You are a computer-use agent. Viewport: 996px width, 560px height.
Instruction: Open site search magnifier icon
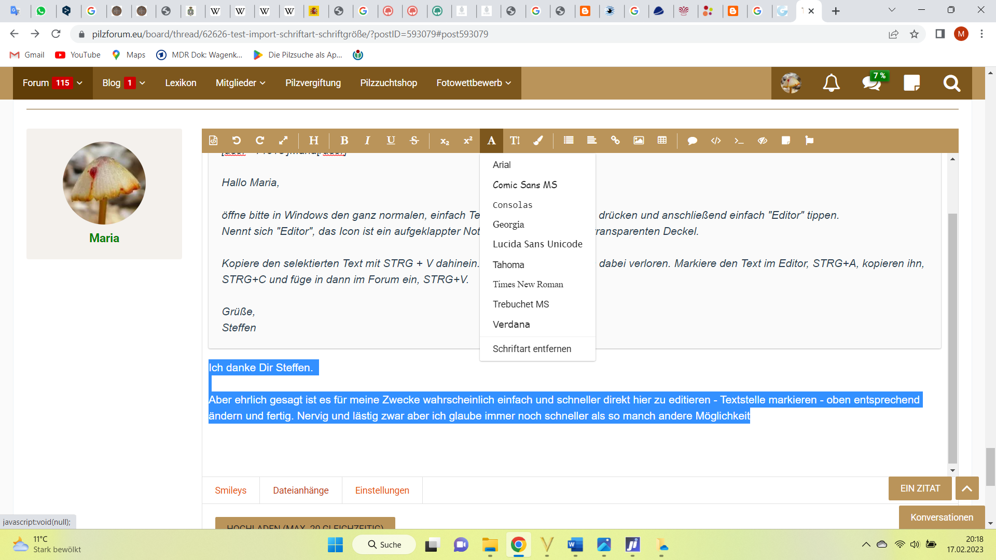951,83
